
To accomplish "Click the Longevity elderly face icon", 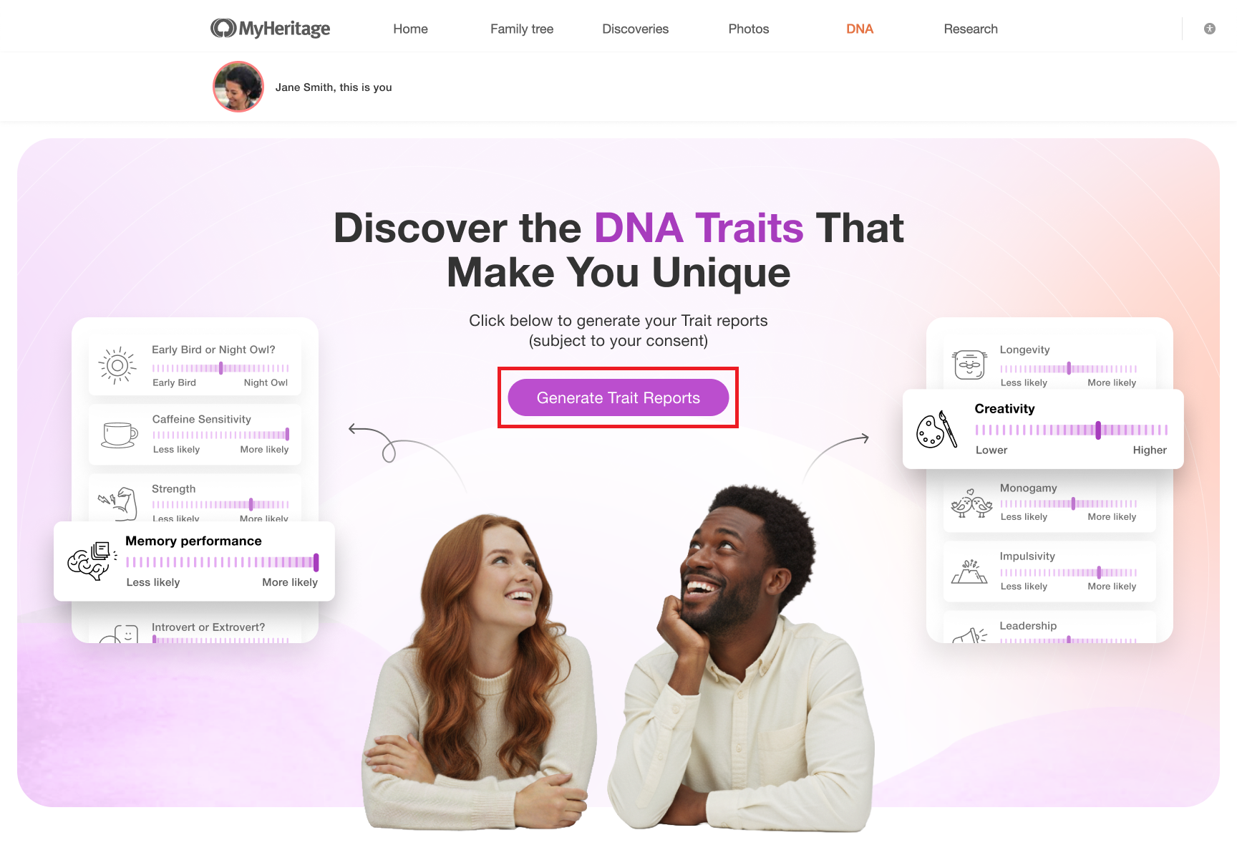I will point(970,365).
